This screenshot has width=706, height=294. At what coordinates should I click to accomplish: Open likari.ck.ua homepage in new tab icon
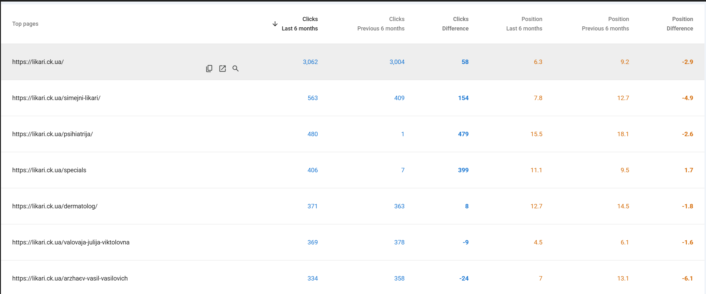222,68
